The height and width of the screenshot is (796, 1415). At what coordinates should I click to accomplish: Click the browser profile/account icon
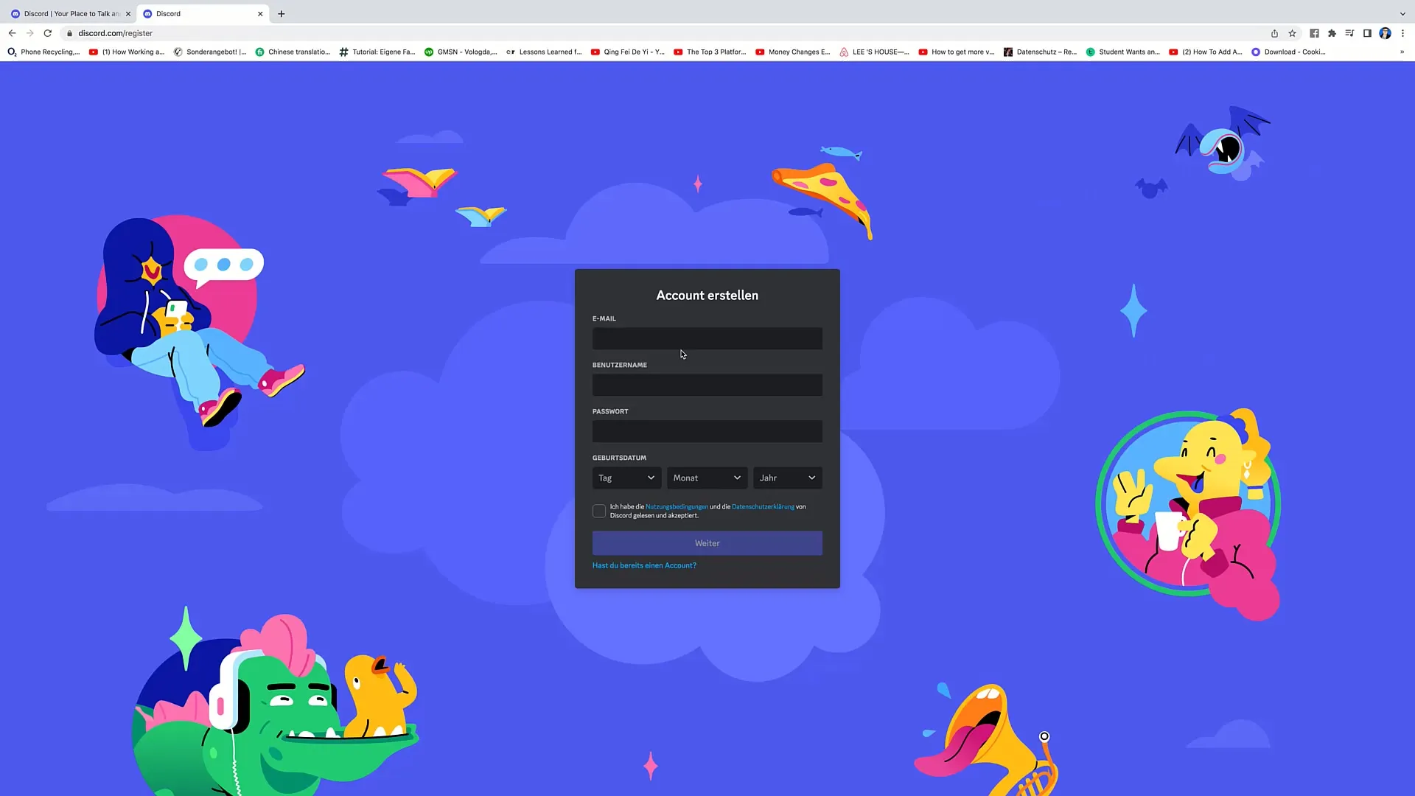coord(1387,33)
